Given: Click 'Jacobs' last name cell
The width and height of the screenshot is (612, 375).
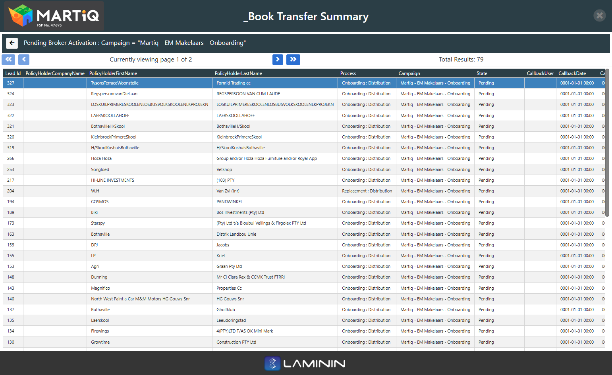Looking at the screenshot, I should pos(275,245).
